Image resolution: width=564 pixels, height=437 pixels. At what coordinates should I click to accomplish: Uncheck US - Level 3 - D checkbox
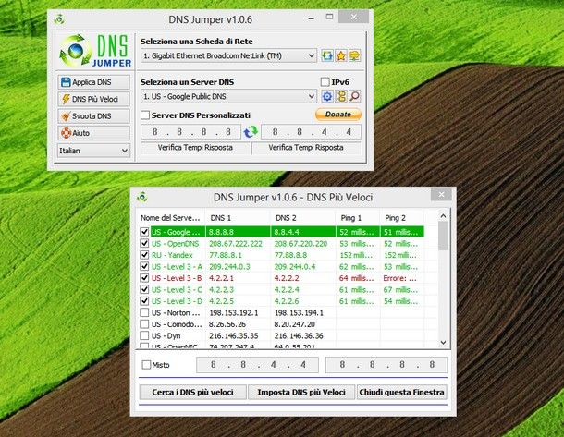(x=144, y=301)
